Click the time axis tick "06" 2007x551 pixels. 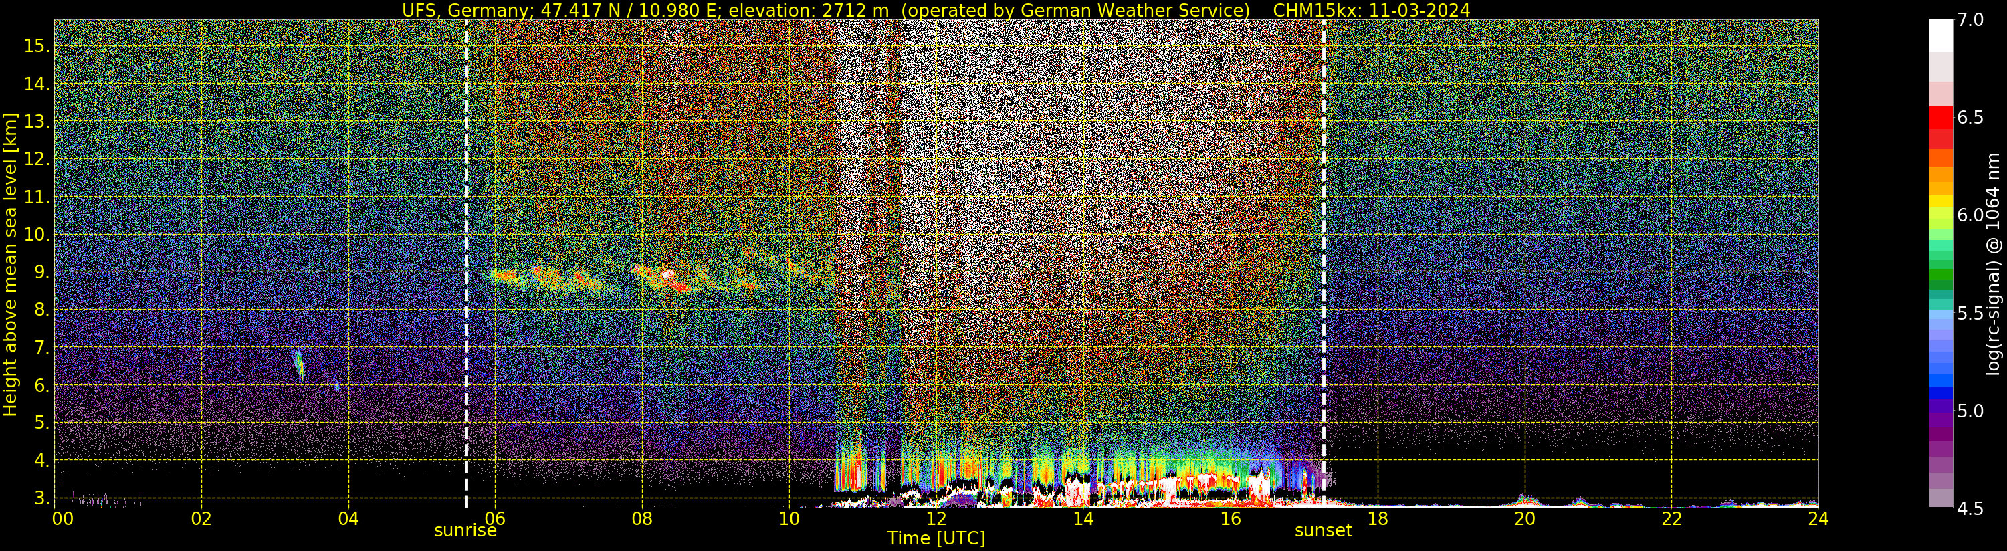pos(496,518)
